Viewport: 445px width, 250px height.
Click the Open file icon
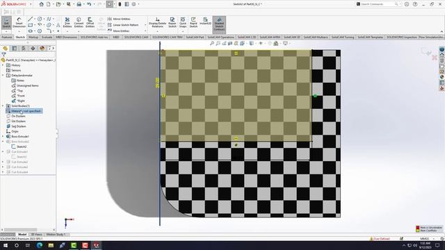pyautogui.click(x=58, y=4)
